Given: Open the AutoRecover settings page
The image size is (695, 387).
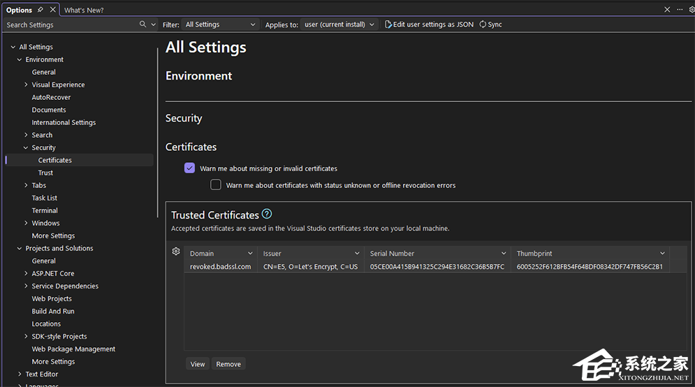Looking at the screenshot, I should click(51, 97).
